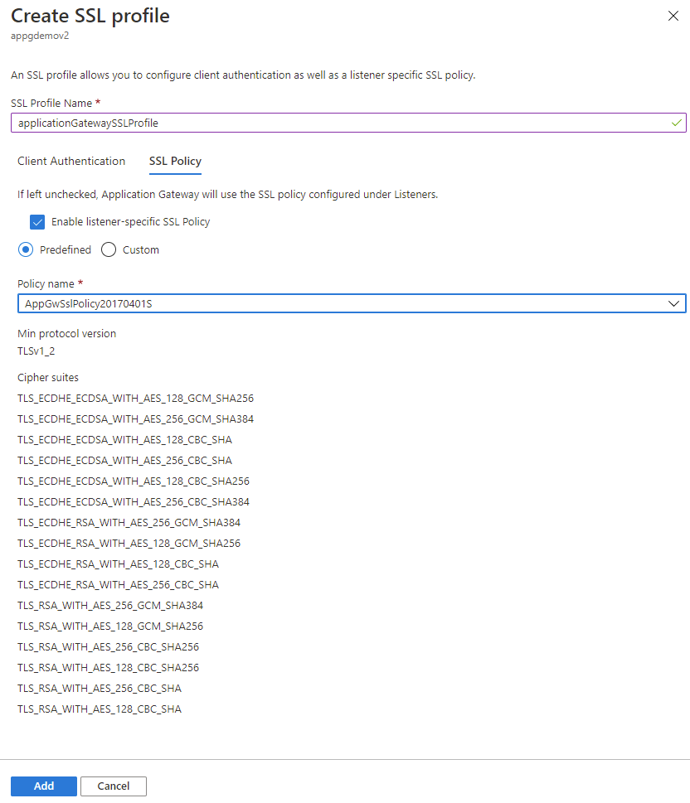Select the Predefined policy radio button
690x803 pixels.
pyautogui.click(x=26, y=249)
